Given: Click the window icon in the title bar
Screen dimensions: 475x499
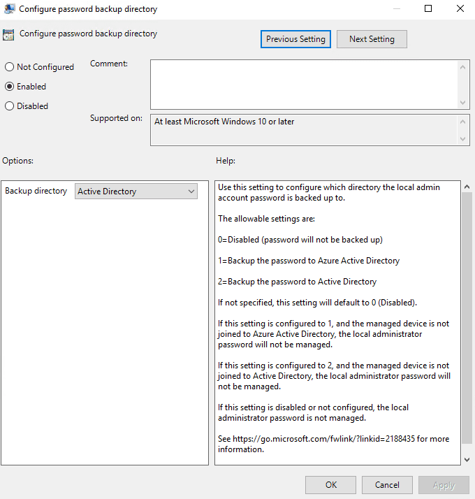Looking at the screenshot, I should (x=10, y=9).
